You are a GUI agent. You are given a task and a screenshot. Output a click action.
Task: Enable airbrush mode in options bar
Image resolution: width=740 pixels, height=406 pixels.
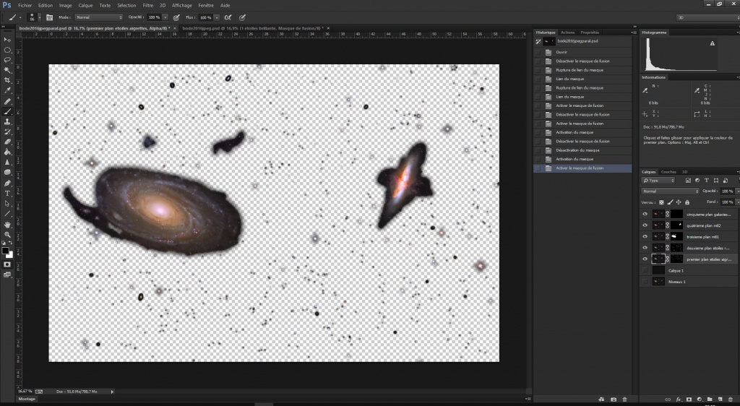[228, 17]
